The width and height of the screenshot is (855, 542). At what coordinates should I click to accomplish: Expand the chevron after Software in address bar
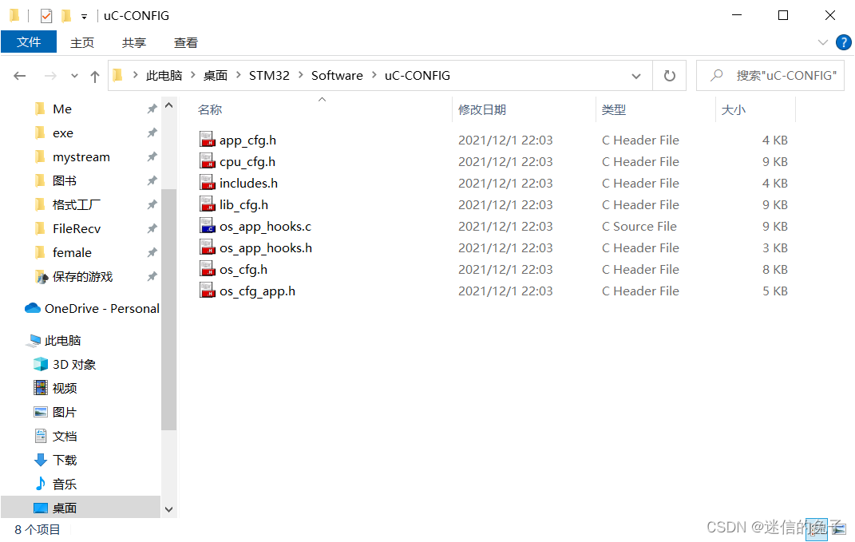[x=374, y=75]
